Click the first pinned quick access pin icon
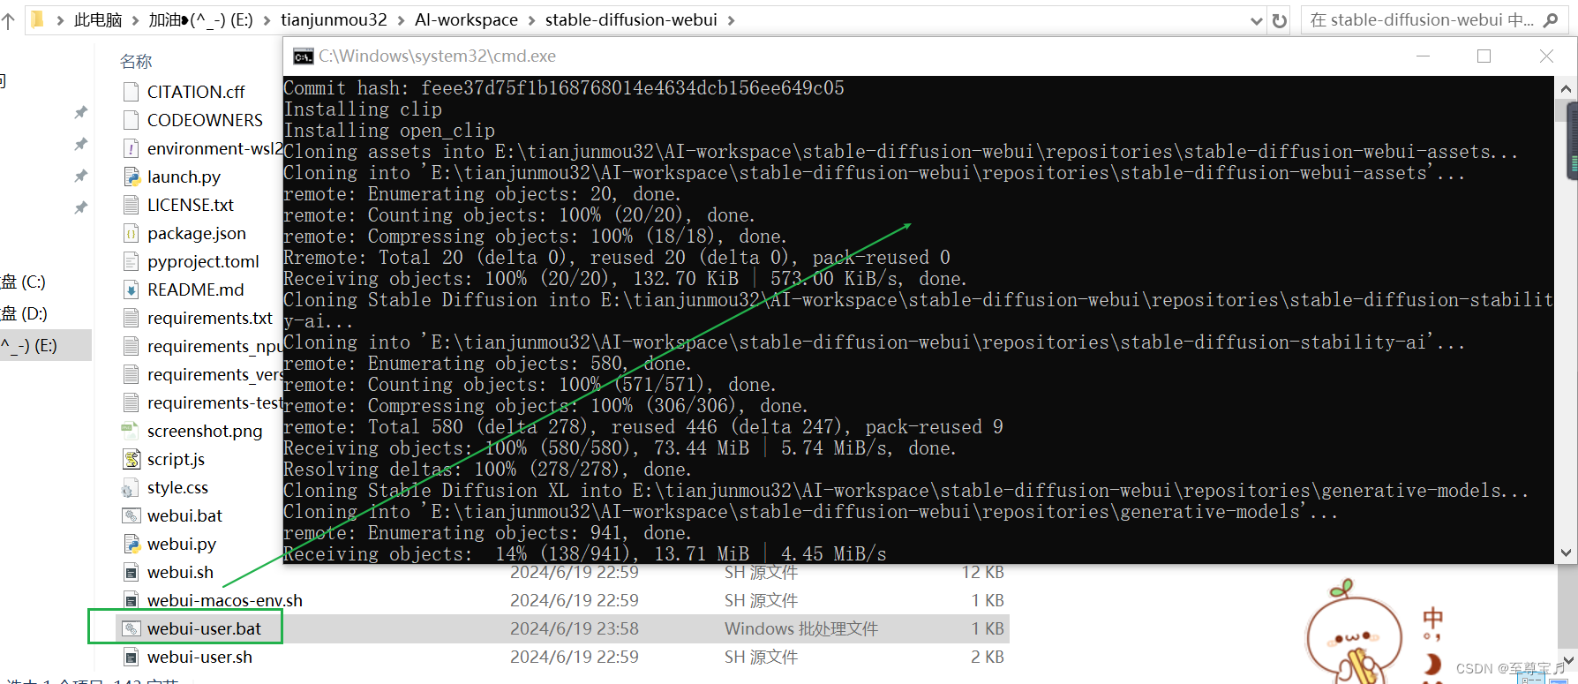The width and height of the screenshot is (1578, 684). (80, 112)
